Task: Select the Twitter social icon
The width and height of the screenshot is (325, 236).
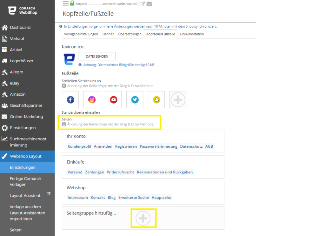Action: coord(135,99)
